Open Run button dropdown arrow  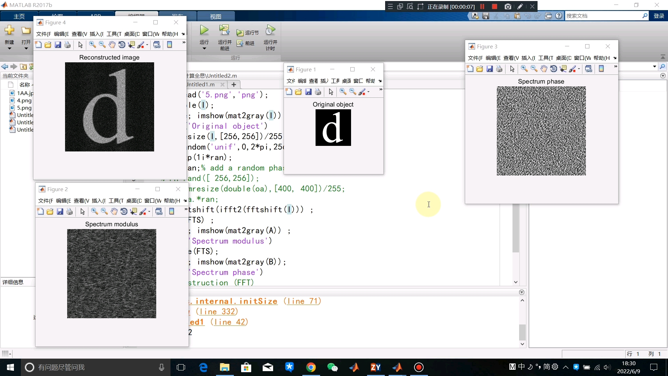tap(204, 48)
